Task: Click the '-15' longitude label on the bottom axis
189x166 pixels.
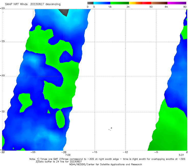Action: [x=94, y=152]
